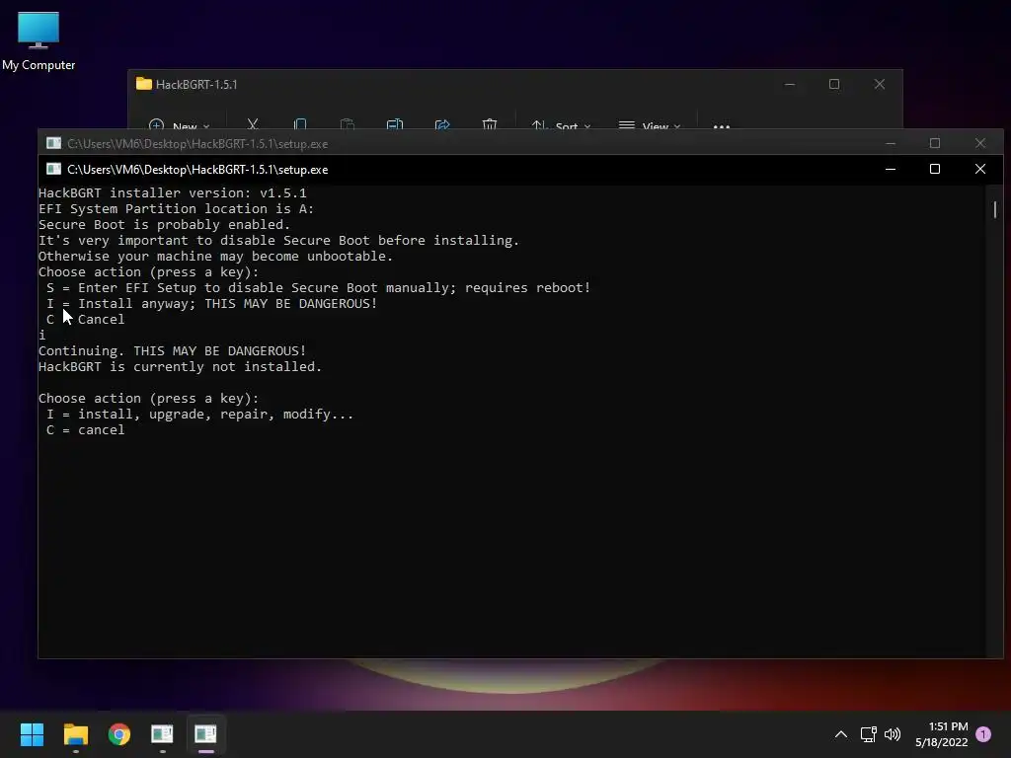The width and height of the screenshot is (1011, 758).
Task: Click the 'I = install, upgrade, repair, modify...' line
Action: click(x=199, y=414)
